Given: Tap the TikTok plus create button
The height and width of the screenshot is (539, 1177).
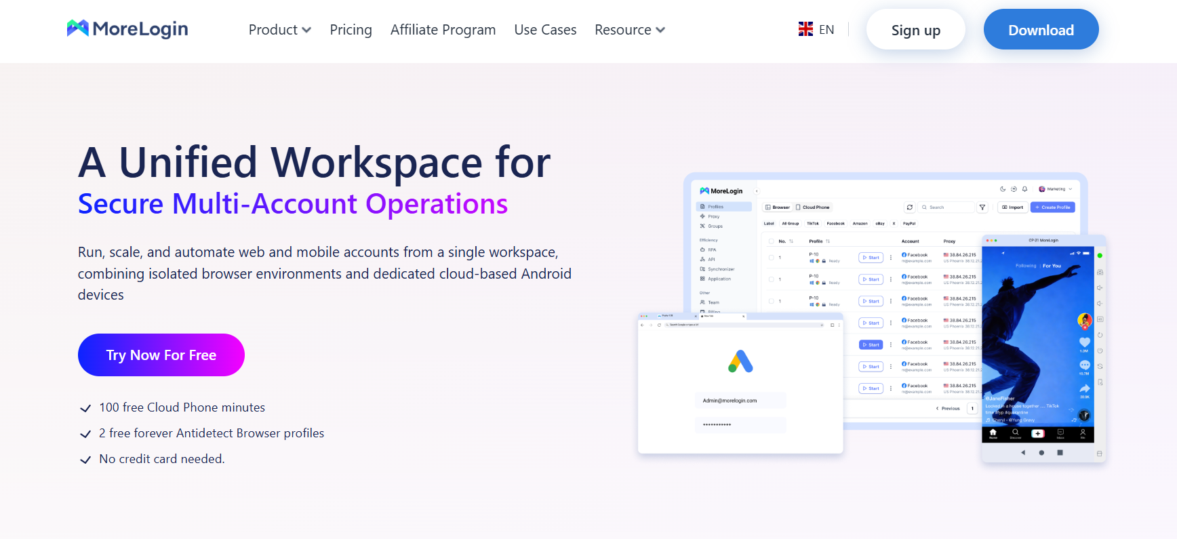Looking at the screenshot, I should (1038, 433).
